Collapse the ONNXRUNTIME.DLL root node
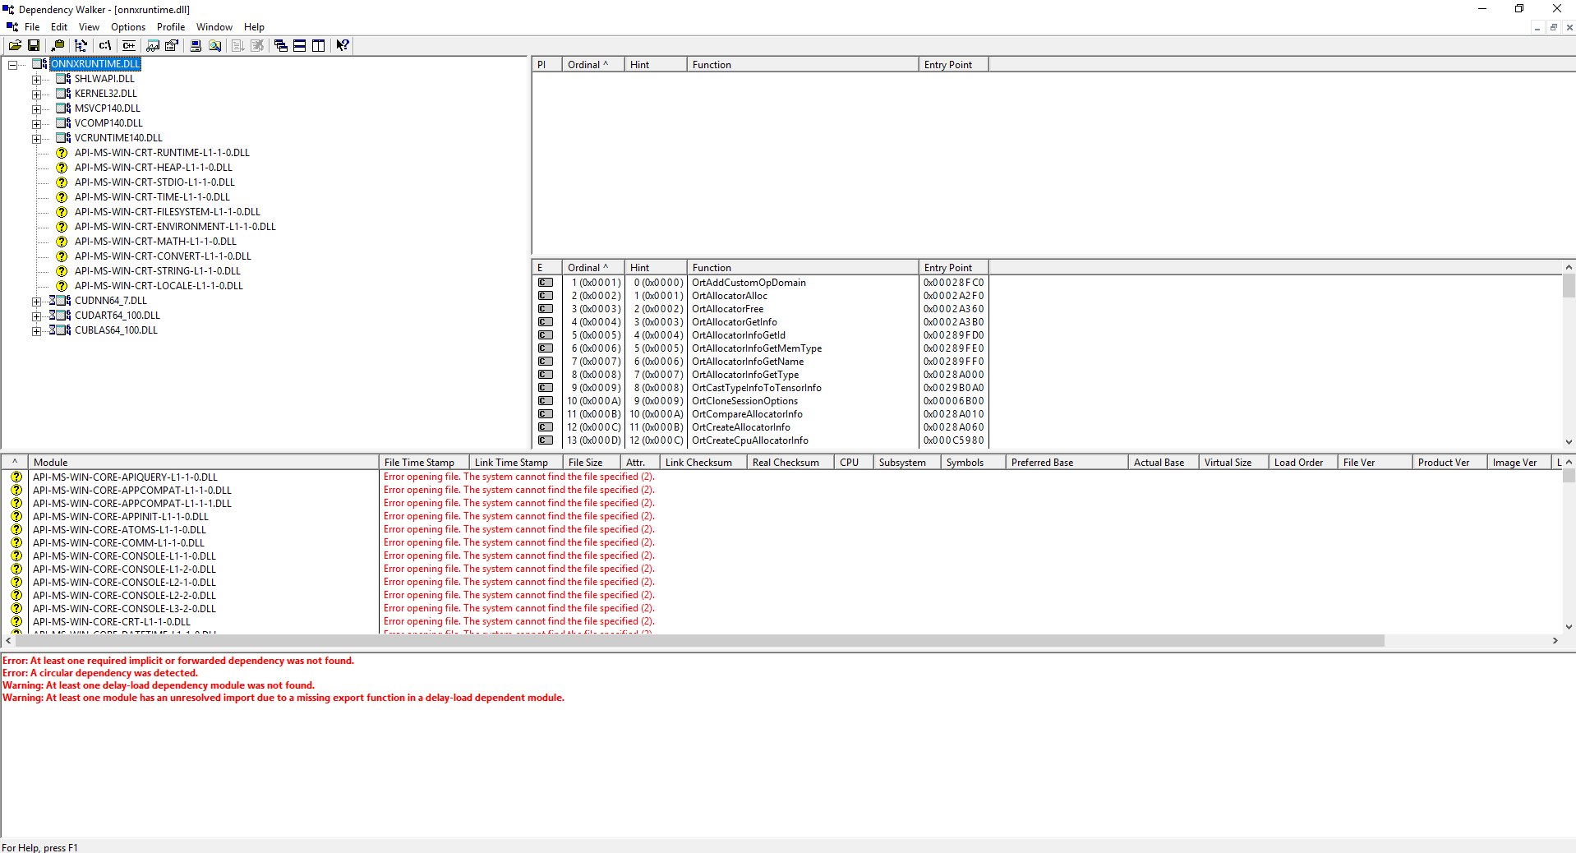The height and width of the screenshot is (853, 1576). [13, 63]
